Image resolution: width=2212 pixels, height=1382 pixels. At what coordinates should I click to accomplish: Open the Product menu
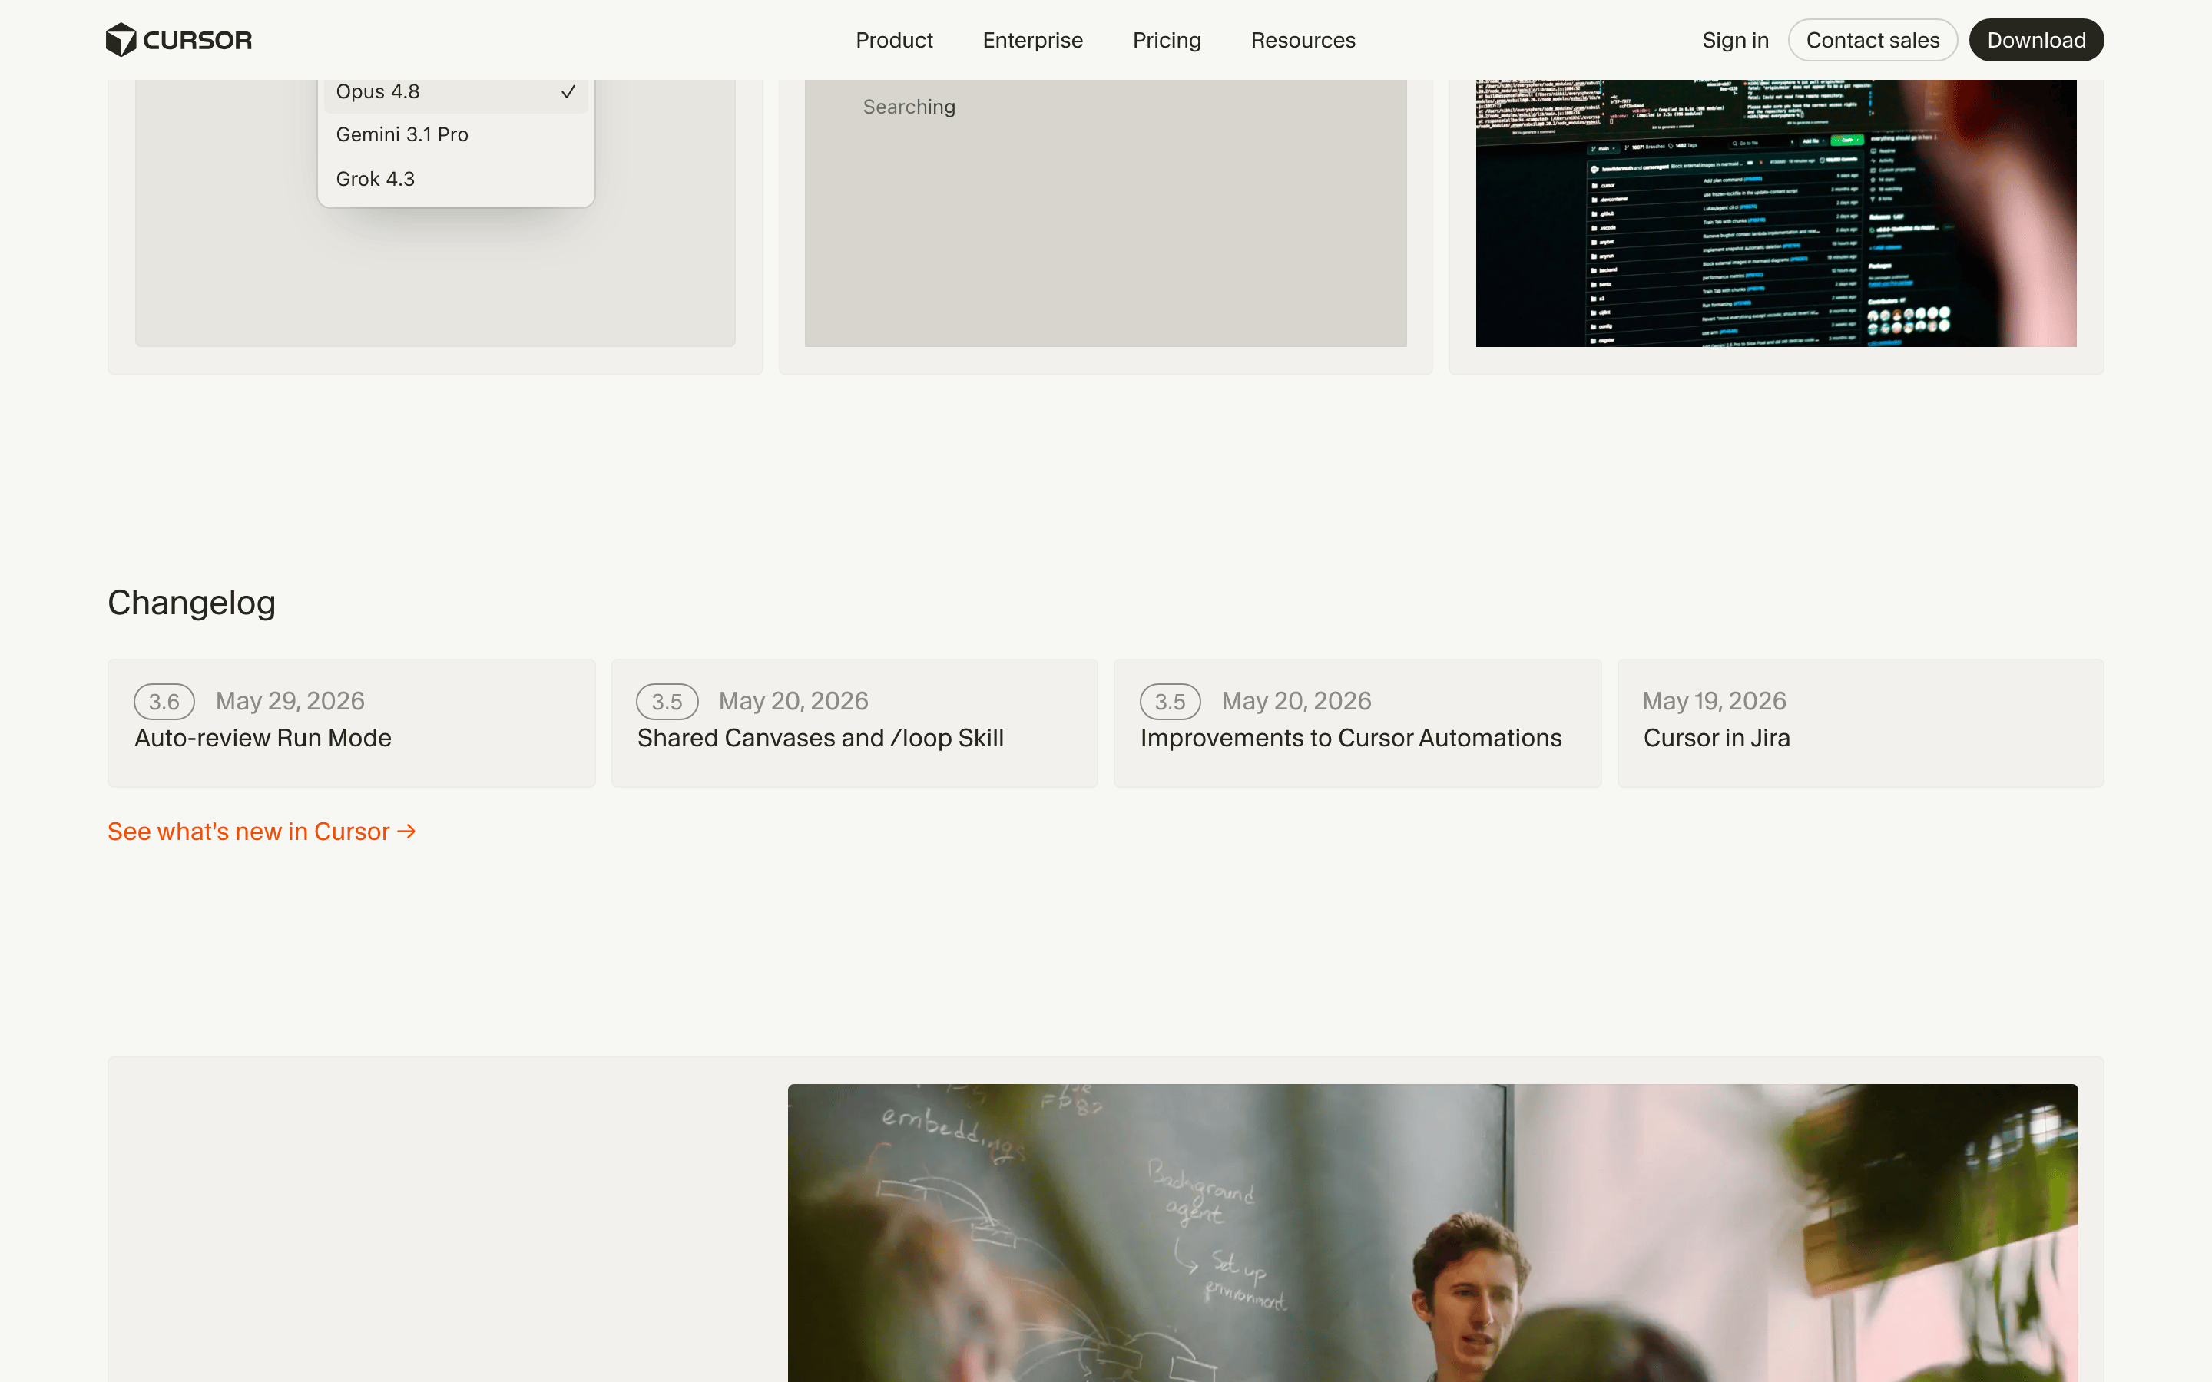(894, 40)
